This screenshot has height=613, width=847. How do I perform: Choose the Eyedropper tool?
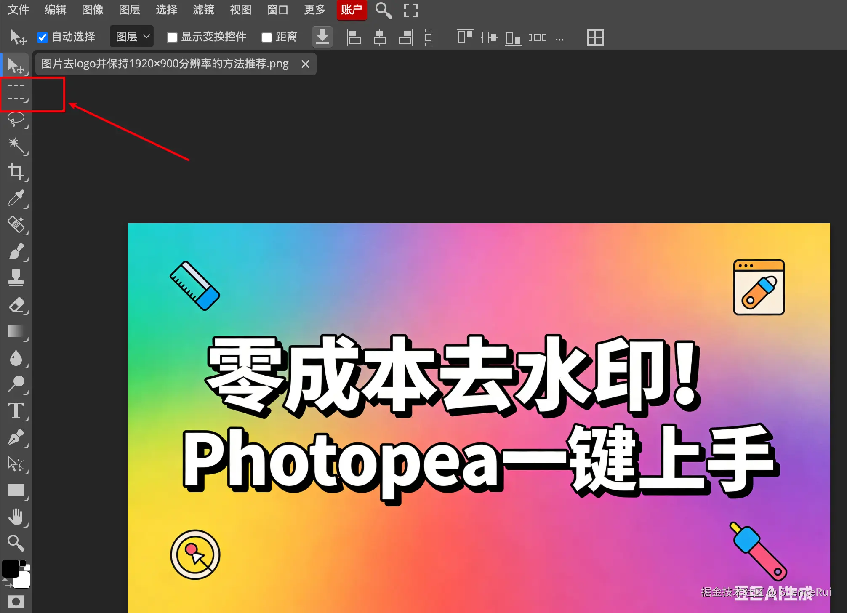tap(16, 198)
